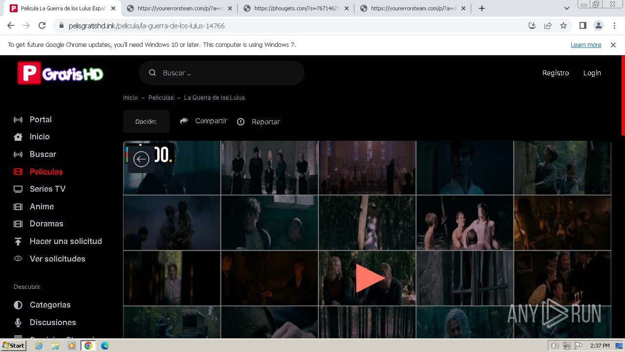Image resolution: width=625 pixels, height=352 pixels.
Task: Click the Windows Start button
Action: (14, 346)
